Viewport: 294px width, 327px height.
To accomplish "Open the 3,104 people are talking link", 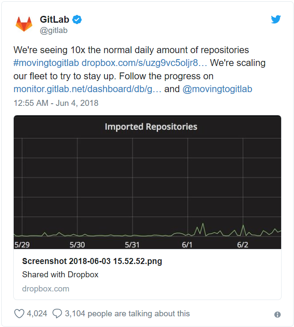I will pos(127,314).
